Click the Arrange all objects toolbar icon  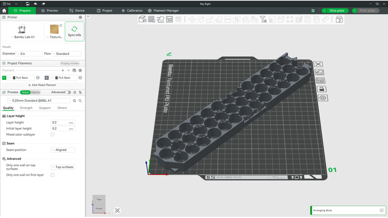coord(169,19)
